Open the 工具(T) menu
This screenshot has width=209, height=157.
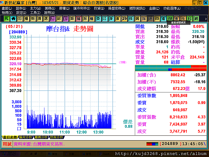pyautogui.click(x=35, y=13)
